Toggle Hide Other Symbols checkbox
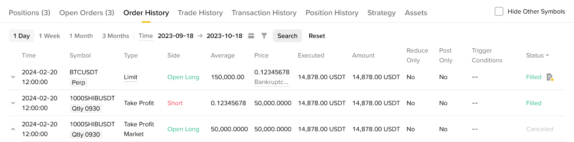Viewport: 574px width, 142px height. point(499,11)
